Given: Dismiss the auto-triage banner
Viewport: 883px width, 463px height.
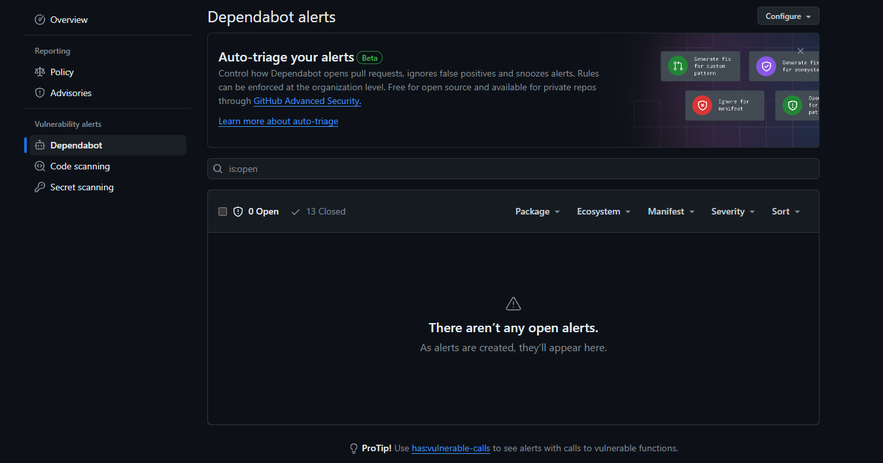Looking at the screenshot, I should coord(801,50).
